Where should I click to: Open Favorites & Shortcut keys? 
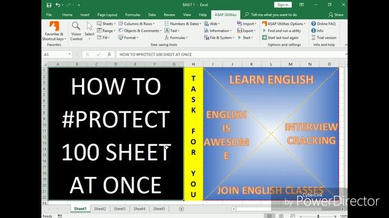click(x=54, y=31)
